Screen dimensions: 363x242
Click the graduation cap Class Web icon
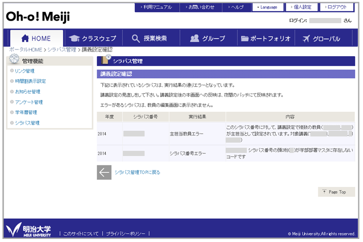point(74,38)
